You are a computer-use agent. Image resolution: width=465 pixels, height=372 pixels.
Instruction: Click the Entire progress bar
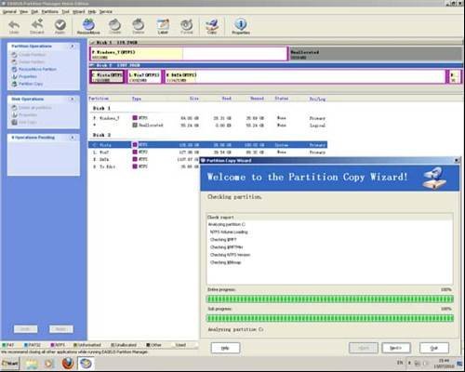(330, 299)
